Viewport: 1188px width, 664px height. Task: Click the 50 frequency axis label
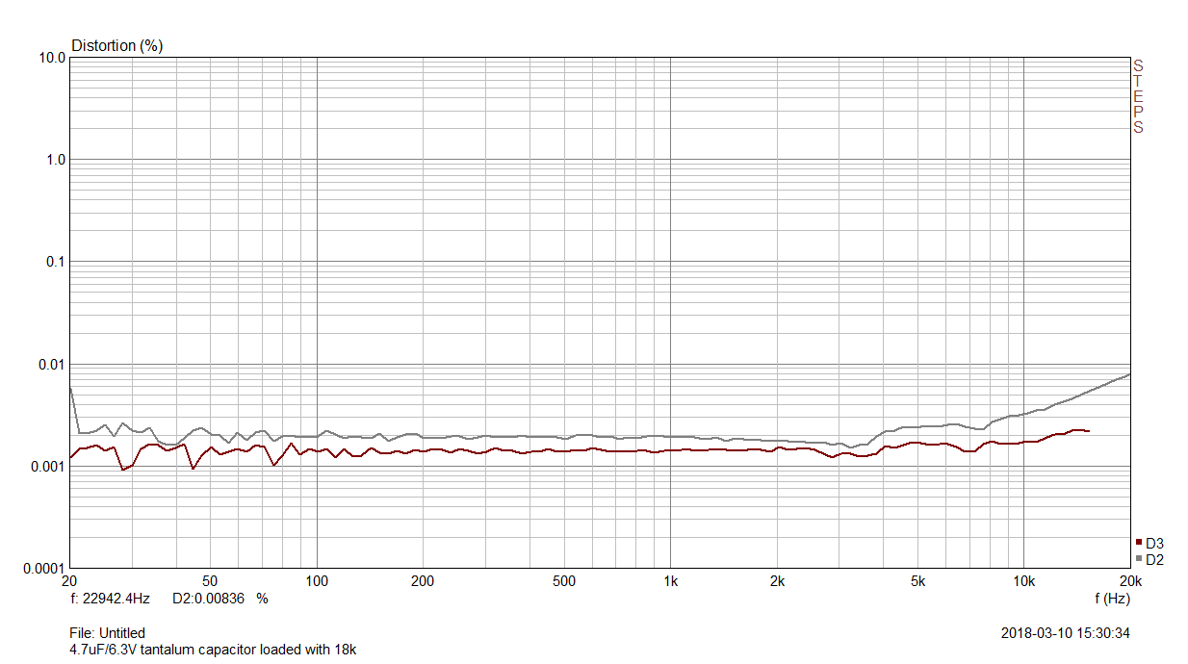click(210, 581)
